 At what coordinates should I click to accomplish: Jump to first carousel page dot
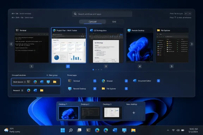coord(93,70)
